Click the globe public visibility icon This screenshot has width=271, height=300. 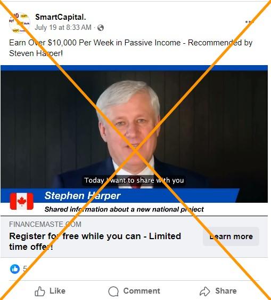click(101, 28)
